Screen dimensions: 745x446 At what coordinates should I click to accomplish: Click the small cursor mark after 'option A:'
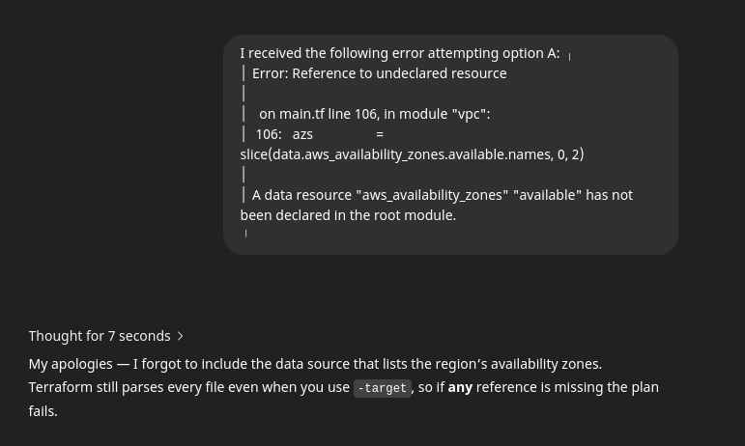click(570, 56)
